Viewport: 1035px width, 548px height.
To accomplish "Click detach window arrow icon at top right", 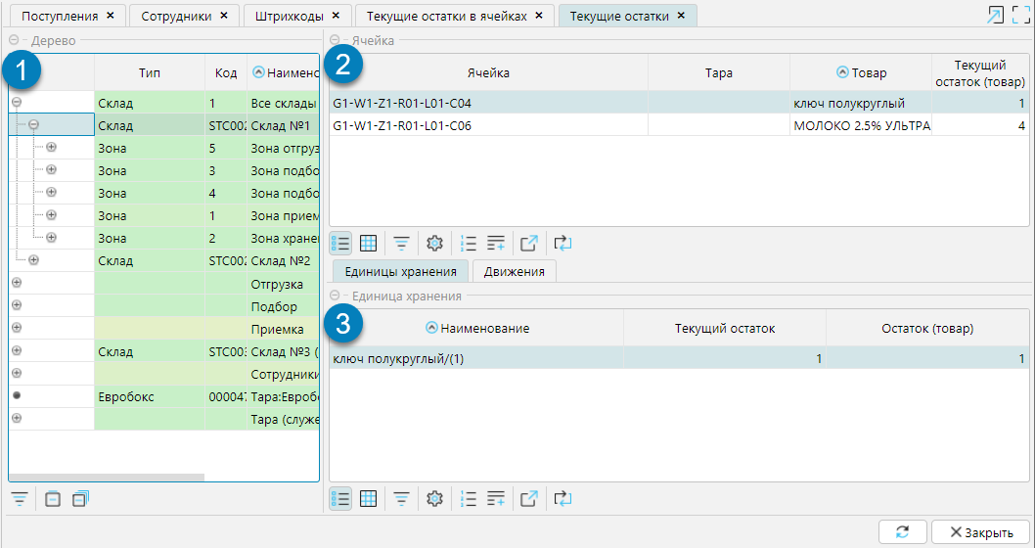I will click(995, 15).
